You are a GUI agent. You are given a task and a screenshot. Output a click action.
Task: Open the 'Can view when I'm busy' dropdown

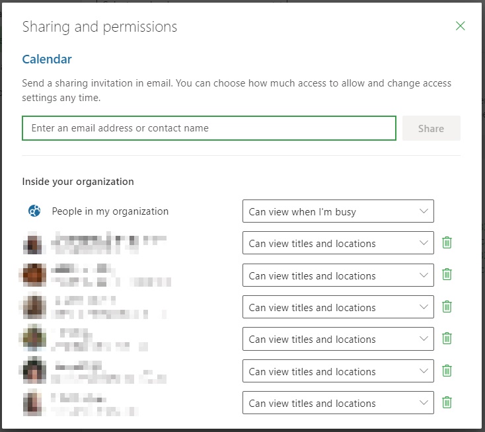pyautogui.click(x=338, y=211)
